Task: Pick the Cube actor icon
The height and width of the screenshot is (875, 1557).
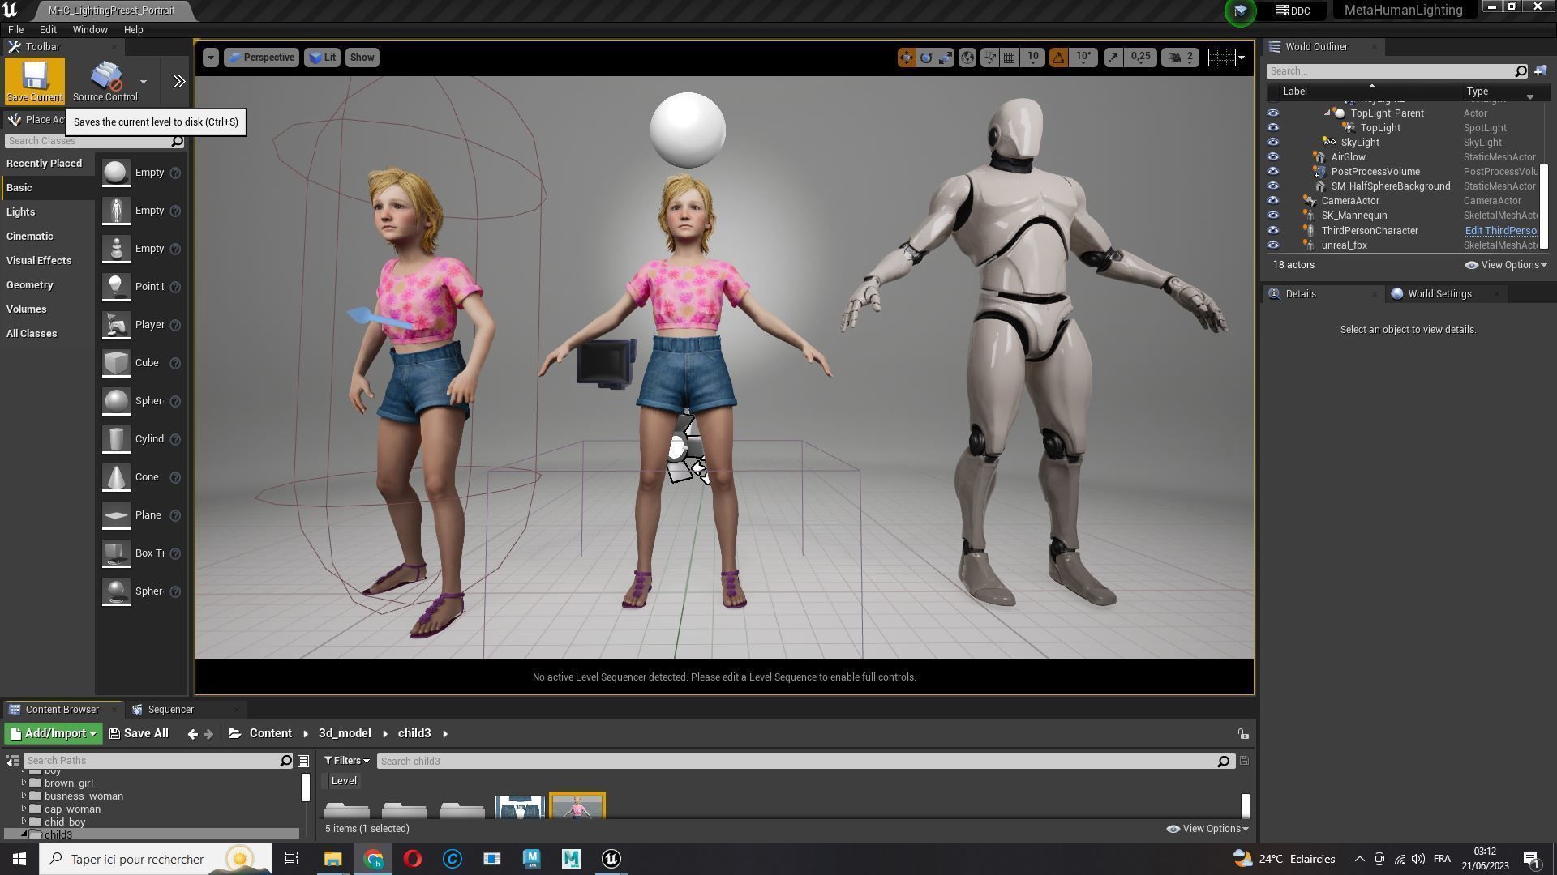Action: tap(116, 363)
